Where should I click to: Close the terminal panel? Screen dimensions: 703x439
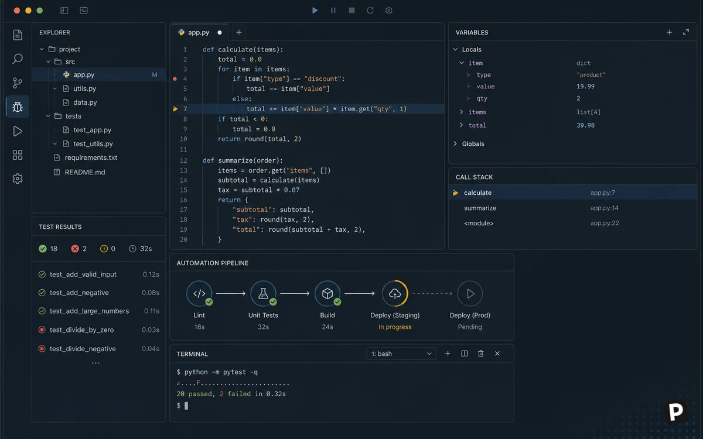point(497,354)
